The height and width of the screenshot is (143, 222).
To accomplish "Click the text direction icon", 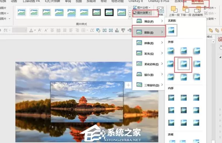I will [123, 30].
